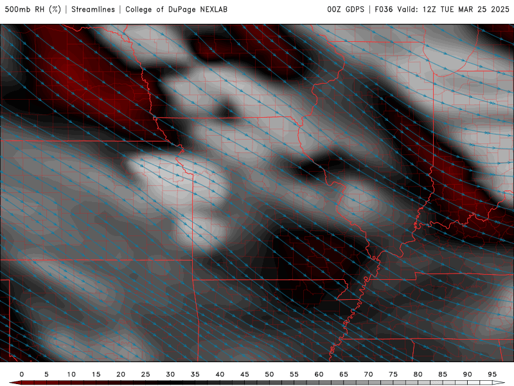
Task: Click the color bar label '65'
Action: (344, 374)
